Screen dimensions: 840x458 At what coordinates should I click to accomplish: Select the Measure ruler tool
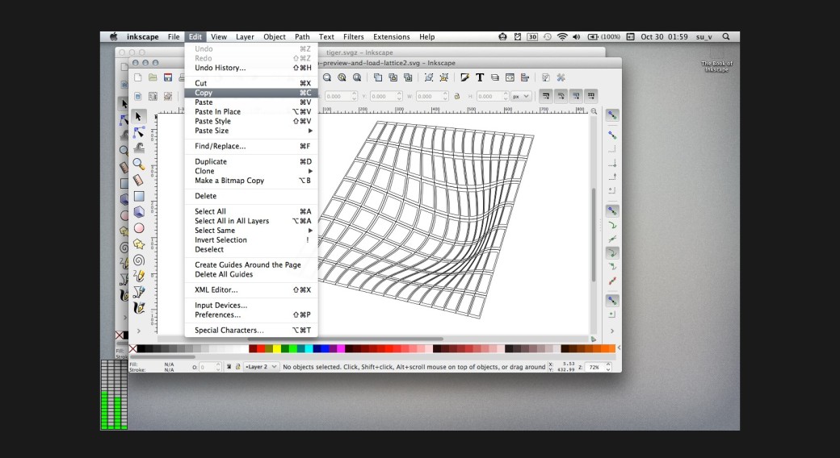139,180
